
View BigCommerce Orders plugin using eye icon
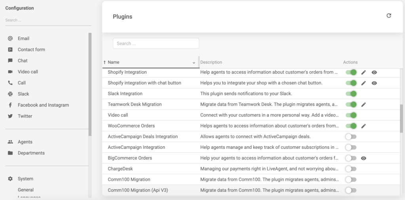coord(363,158)
